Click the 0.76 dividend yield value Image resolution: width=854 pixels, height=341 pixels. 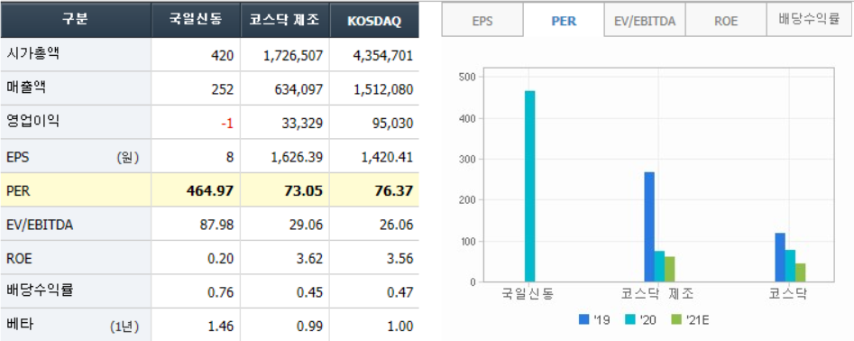point(221,292)
